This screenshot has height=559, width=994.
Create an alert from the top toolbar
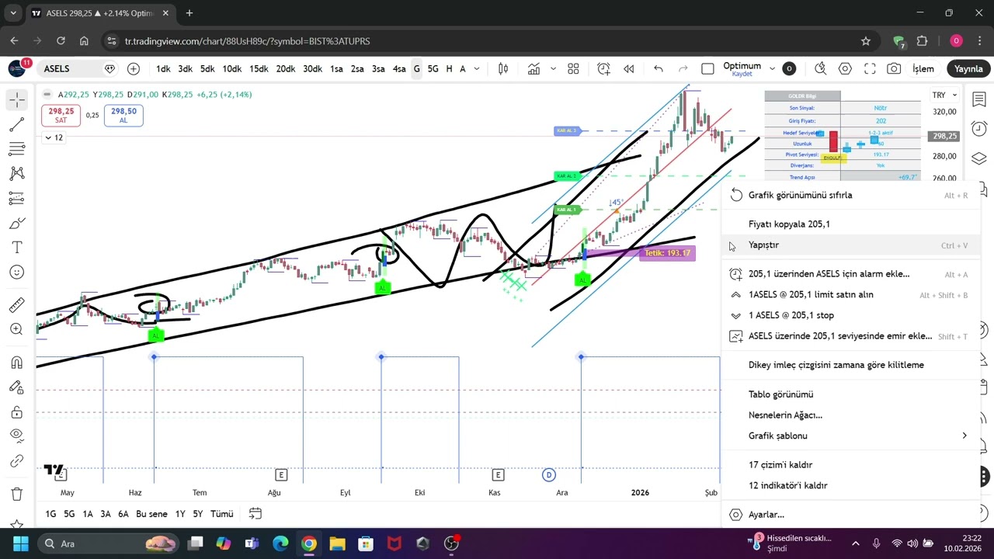(x=603, y=69)
